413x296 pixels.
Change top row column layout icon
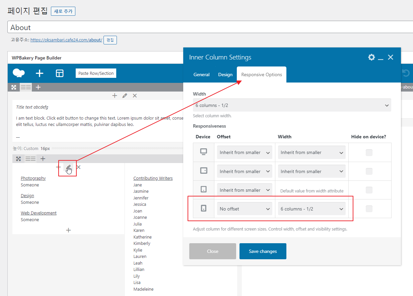[x=26, y=87]
